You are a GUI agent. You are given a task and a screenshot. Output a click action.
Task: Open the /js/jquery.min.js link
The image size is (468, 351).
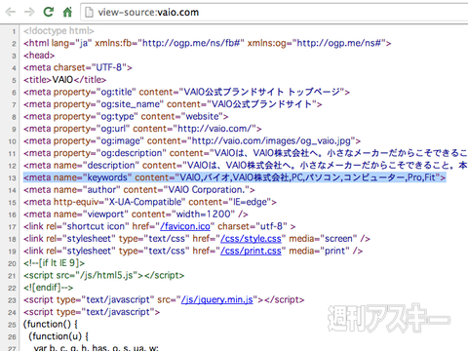[x=216, y=299]
